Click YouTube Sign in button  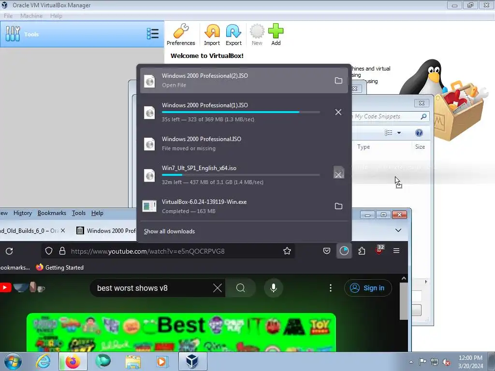(368, 288)
